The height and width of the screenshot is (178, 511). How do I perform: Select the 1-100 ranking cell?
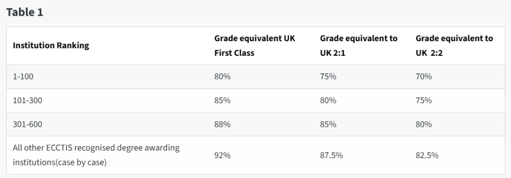(x=23, y=77)
